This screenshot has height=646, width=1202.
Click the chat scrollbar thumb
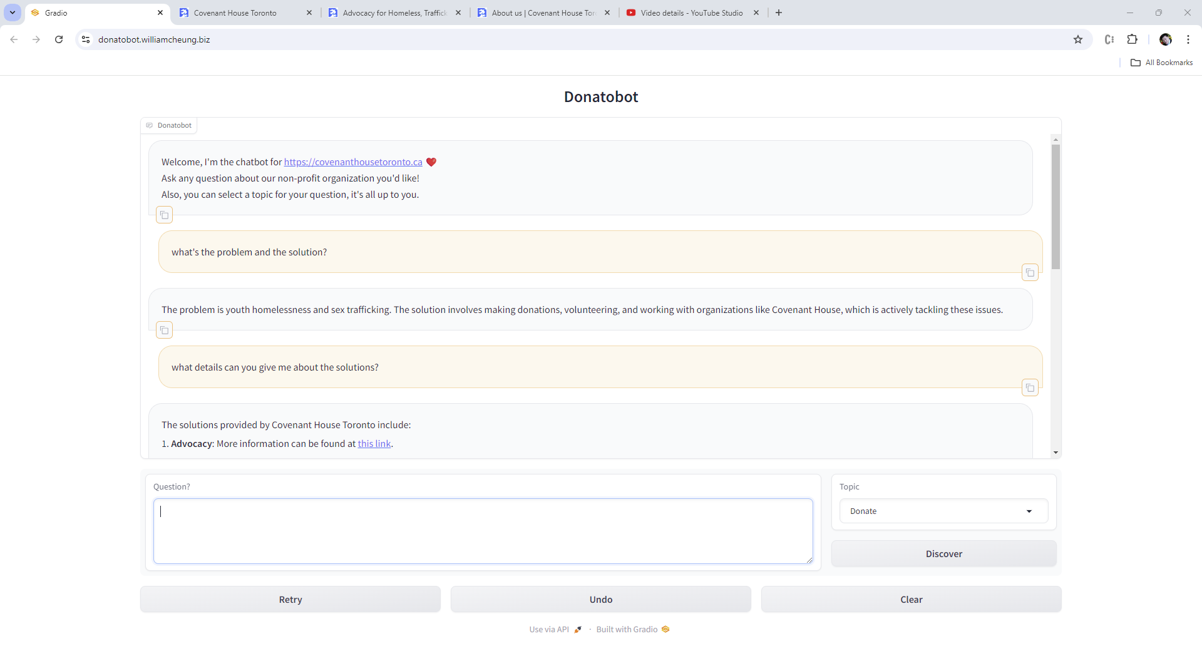point(1056,207)
